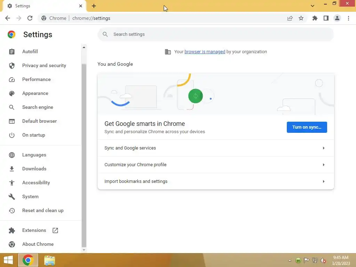Focus the Search settings field
The width and height of the screenshot is (356, 267).
pyautogui.click(x=216, y=34)
